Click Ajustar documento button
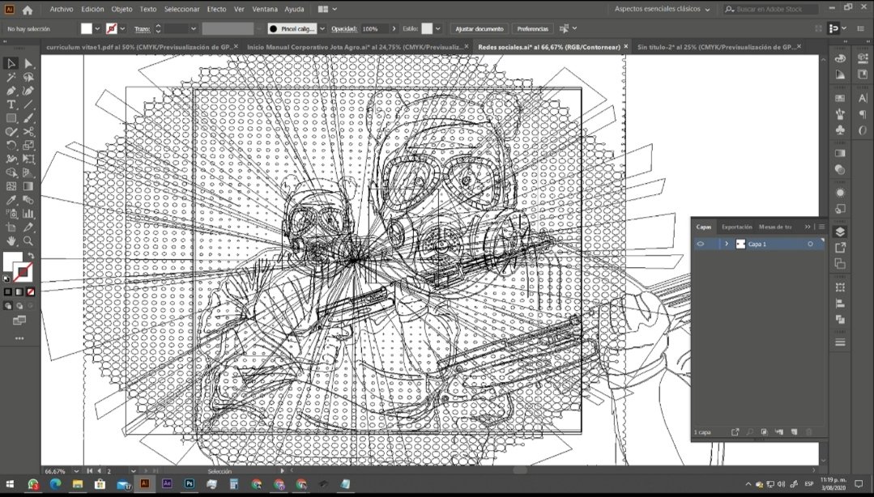874x497 pixels. [x=480, y=28]
